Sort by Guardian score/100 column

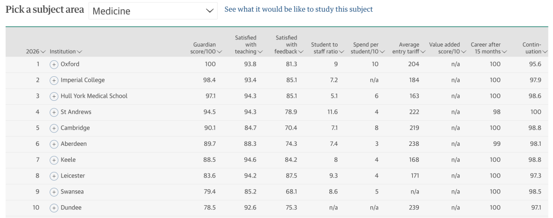coord(204,48)
